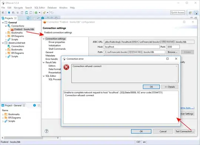Click the open perspective icon near Quick Access
This screenshot has width=200, height=145.
(x=190, y=13)
